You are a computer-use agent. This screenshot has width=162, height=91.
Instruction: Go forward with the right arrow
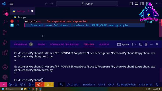pyautogui.click(x=52, y=4)
